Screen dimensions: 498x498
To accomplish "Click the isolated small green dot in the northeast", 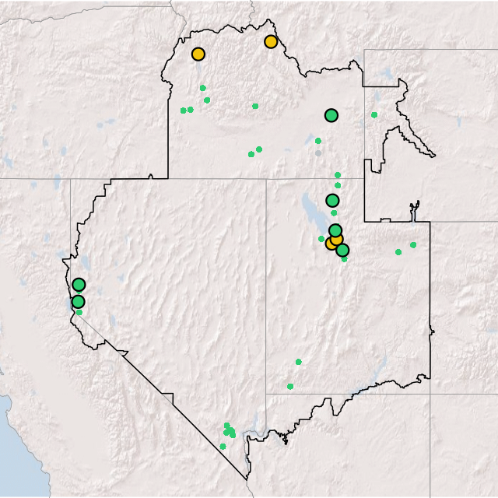I will click(x=374, y=115).
